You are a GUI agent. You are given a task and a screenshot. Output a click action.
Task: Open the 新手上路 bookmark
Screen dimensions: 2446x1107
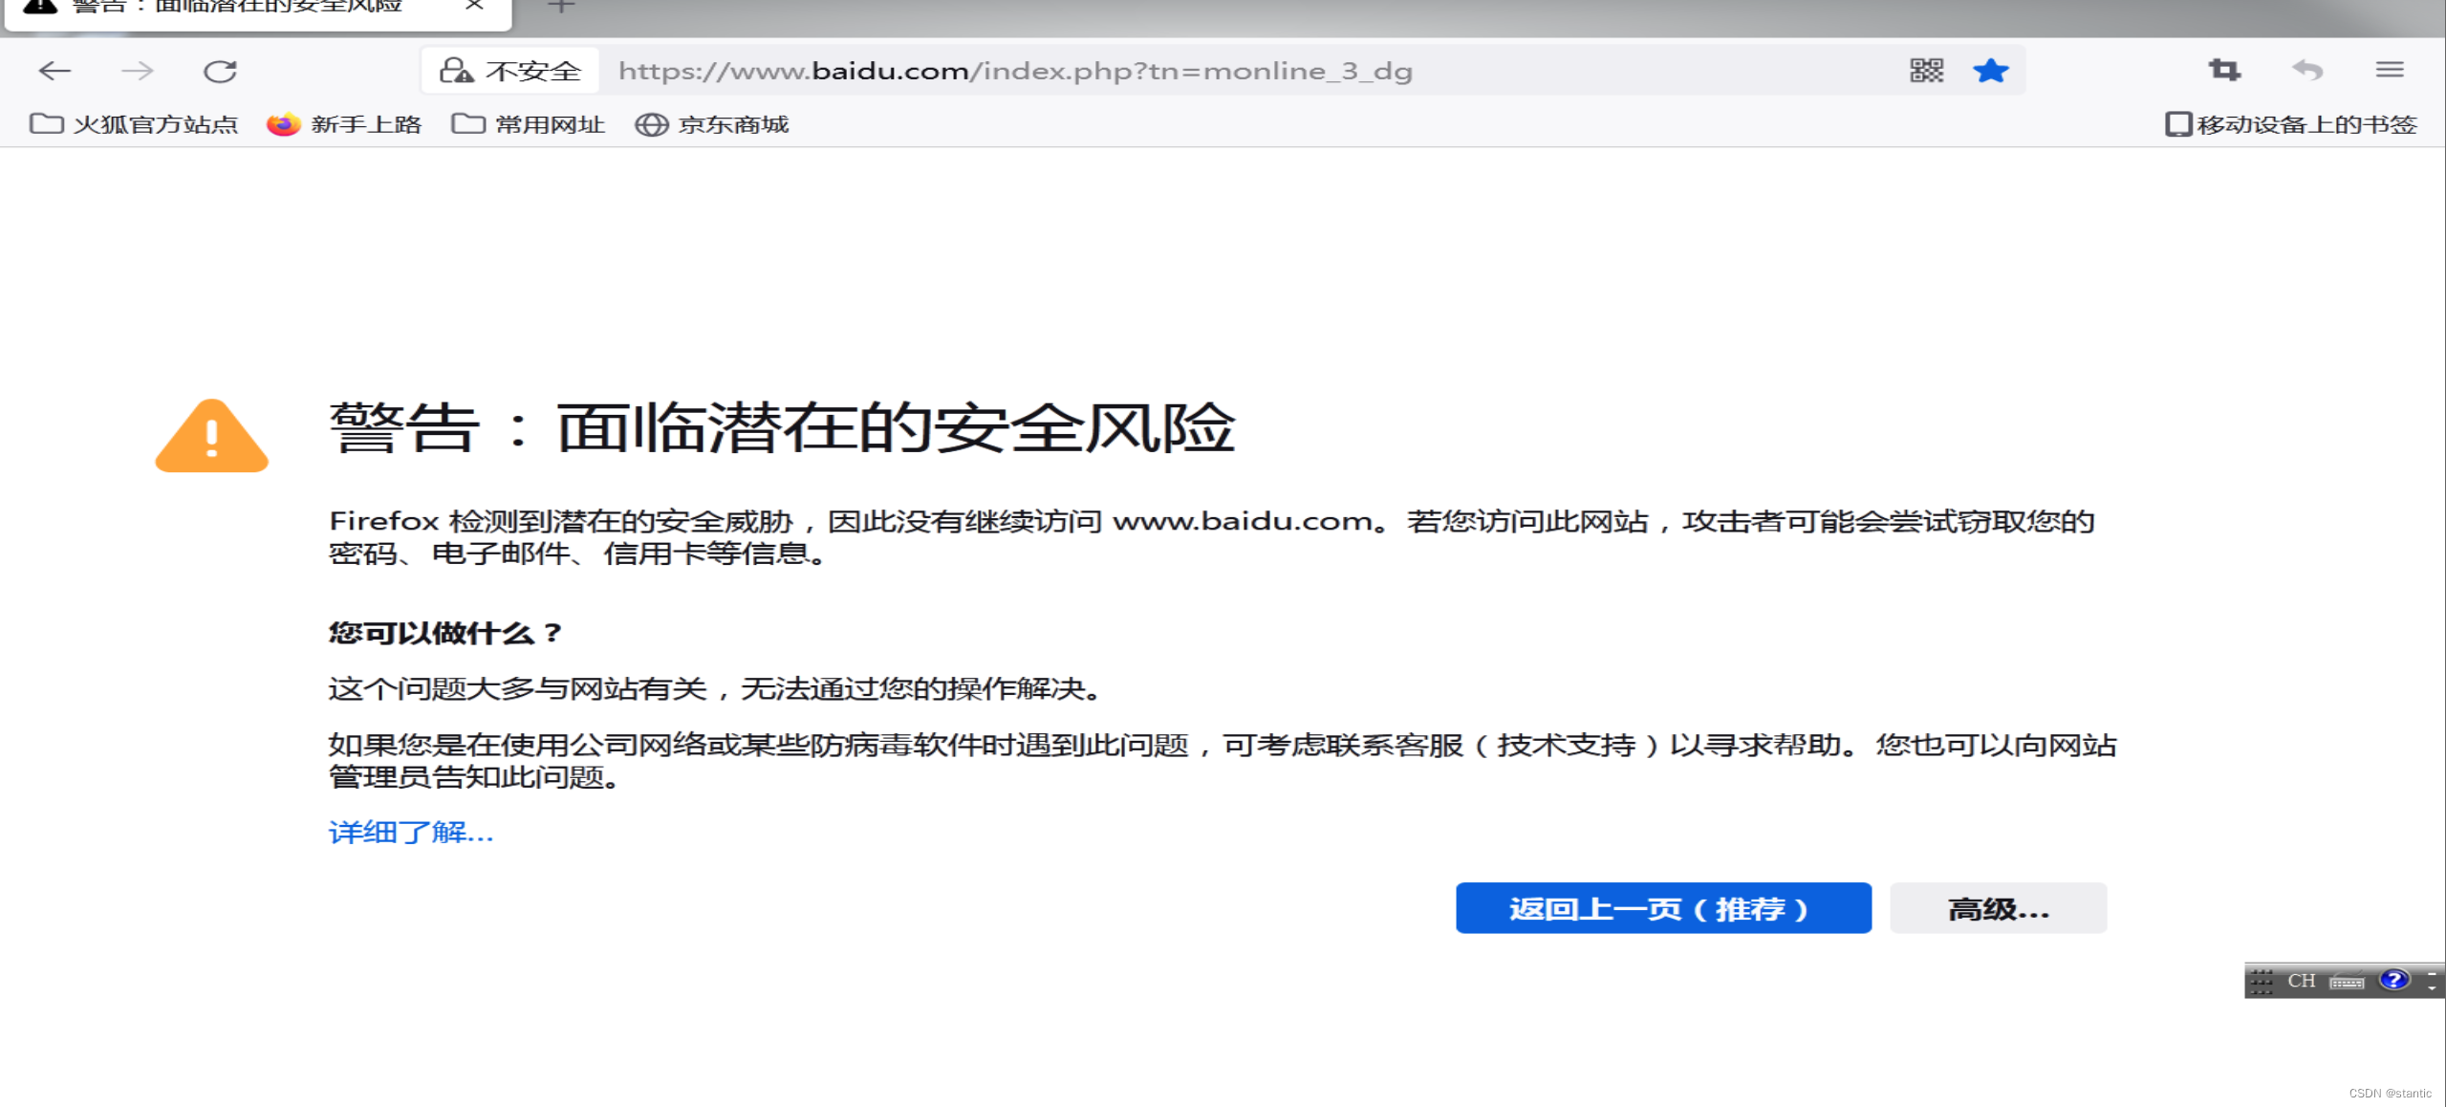(345, 124)
